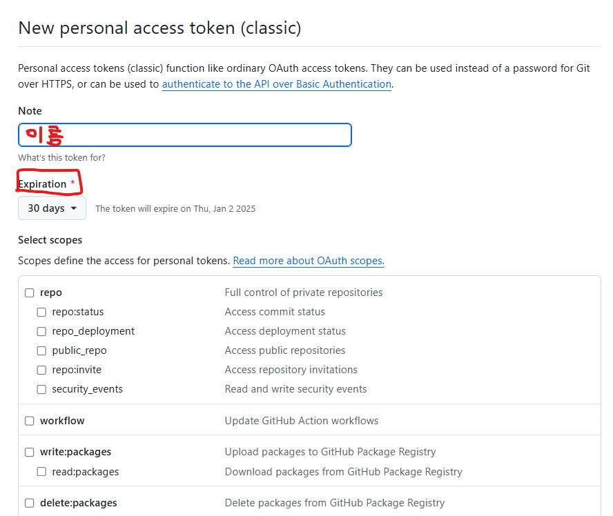
Task: Click the write:packages label text
Action: point(75,452)
